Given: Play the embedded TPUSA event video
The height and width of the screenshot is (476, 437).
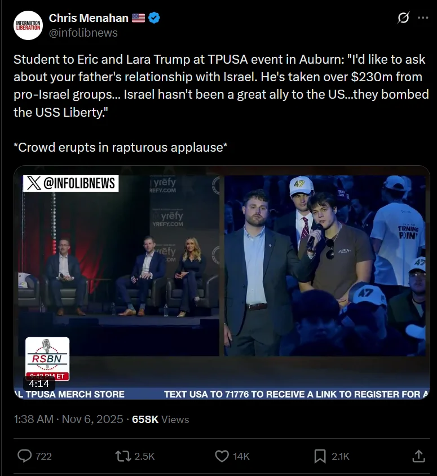Looking at the screenshot, I should (x=222, y=283).
